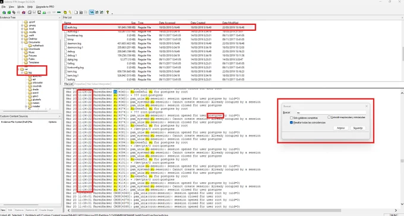Uncheck 'Resaltar todas las coincidencias' checkbox
Viewport: 404px width, 216px height.
291,123
